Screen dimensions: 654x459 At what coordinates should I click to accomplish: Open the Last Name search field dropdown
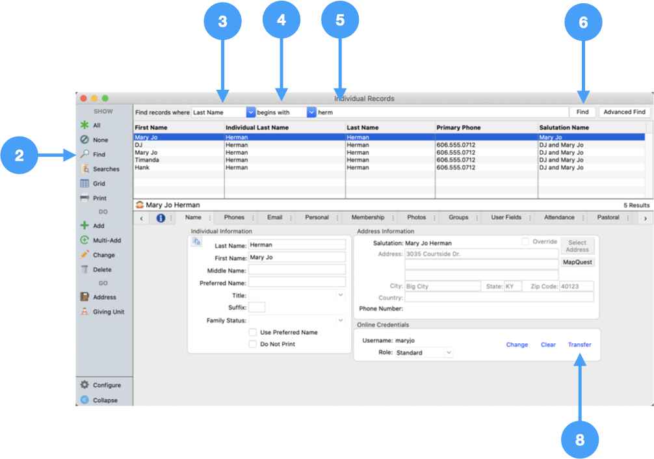251,112
